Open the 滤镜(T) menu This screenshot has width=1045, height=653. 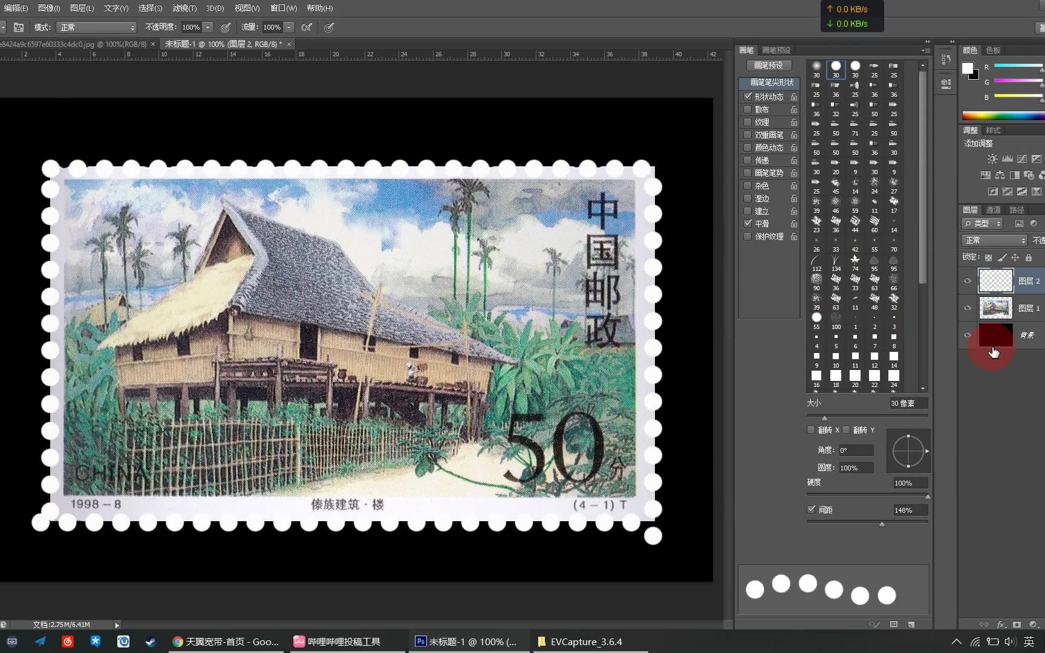(x=184, y=8)
